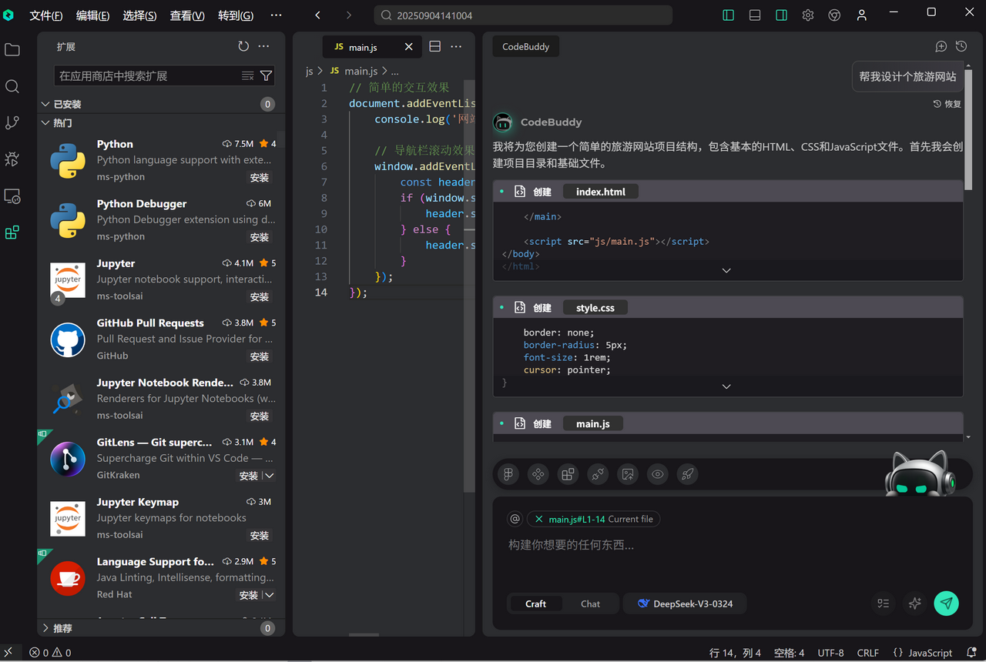Open the index.html file chip
This screenshot has height=662, width=986.
pyautogui.click(x=601, y=192)
